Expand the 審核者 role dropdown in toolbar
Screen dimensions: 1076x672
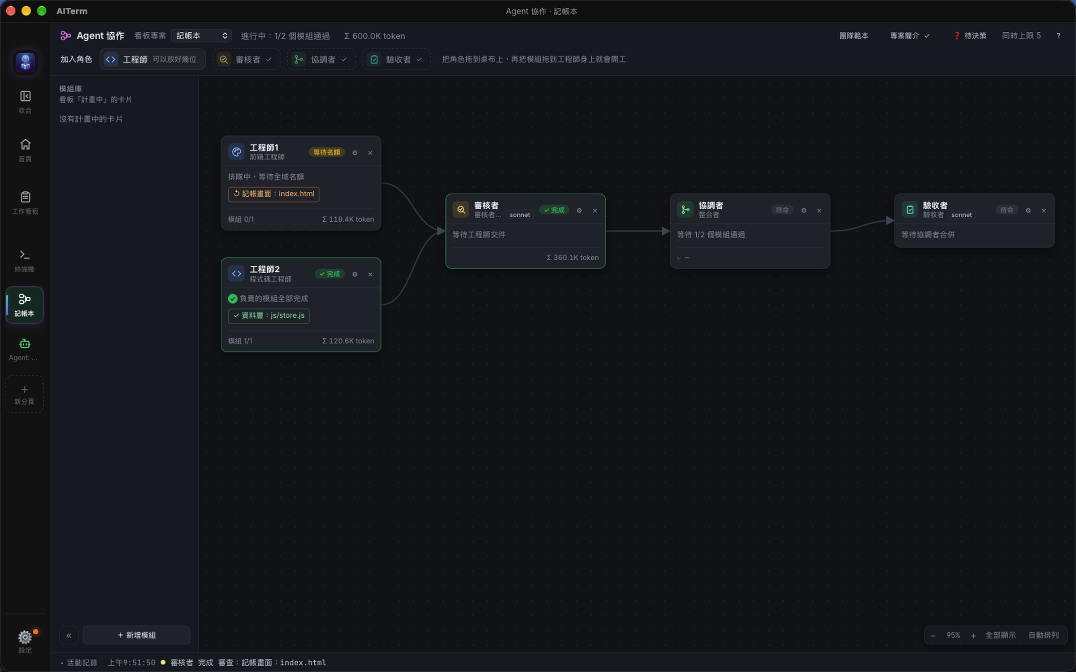coord(246,60)
